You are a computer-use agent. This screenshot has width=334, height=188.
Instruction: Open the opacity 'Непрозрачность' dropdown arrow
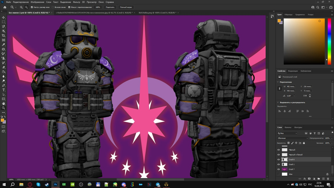332,138
